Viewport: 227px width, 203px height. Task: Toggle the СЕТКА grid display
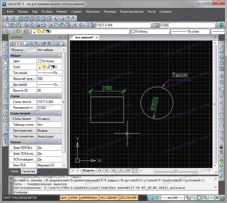click(x=73, y=198)
